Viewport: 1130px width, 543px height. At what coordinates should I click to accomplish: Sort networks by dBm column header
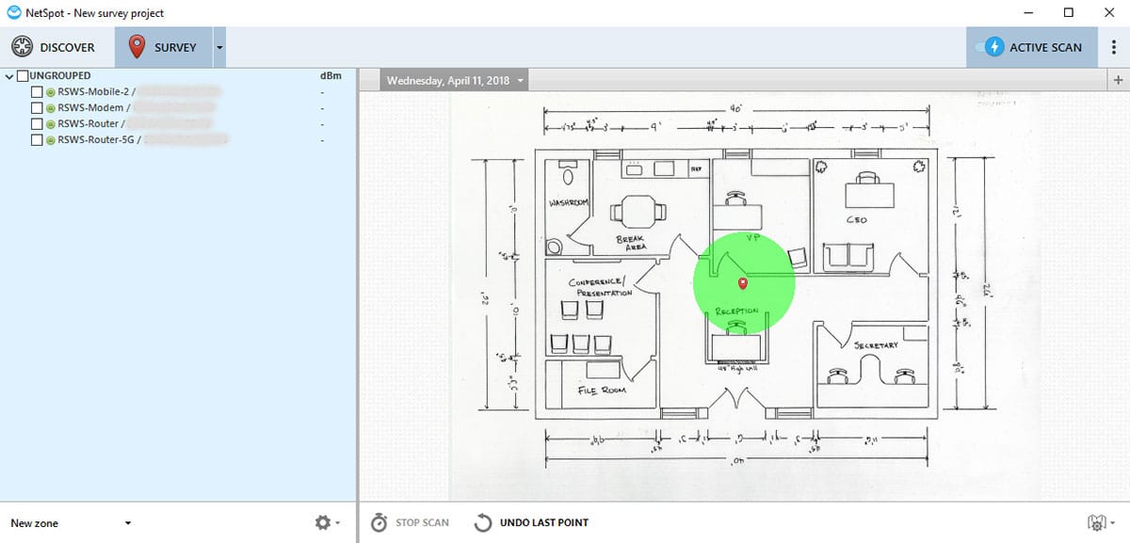[330, 76]
